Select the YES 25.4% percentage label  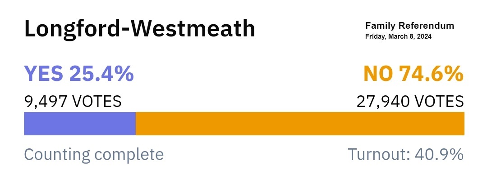pos(79,74)
